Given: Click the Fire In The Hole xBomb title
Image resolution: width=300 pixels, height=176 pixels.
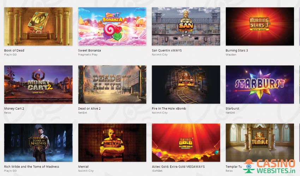Looking at the screenshot, I should point(169,108).
